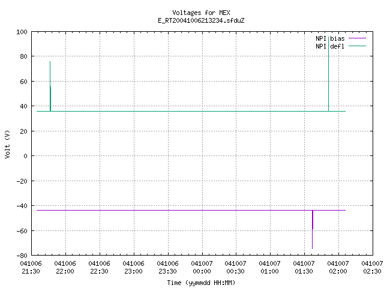Click the y-axis tick label 40
The height and width of the screenshot is (288, 384).
pyautogui.click(x=23, y=106)
